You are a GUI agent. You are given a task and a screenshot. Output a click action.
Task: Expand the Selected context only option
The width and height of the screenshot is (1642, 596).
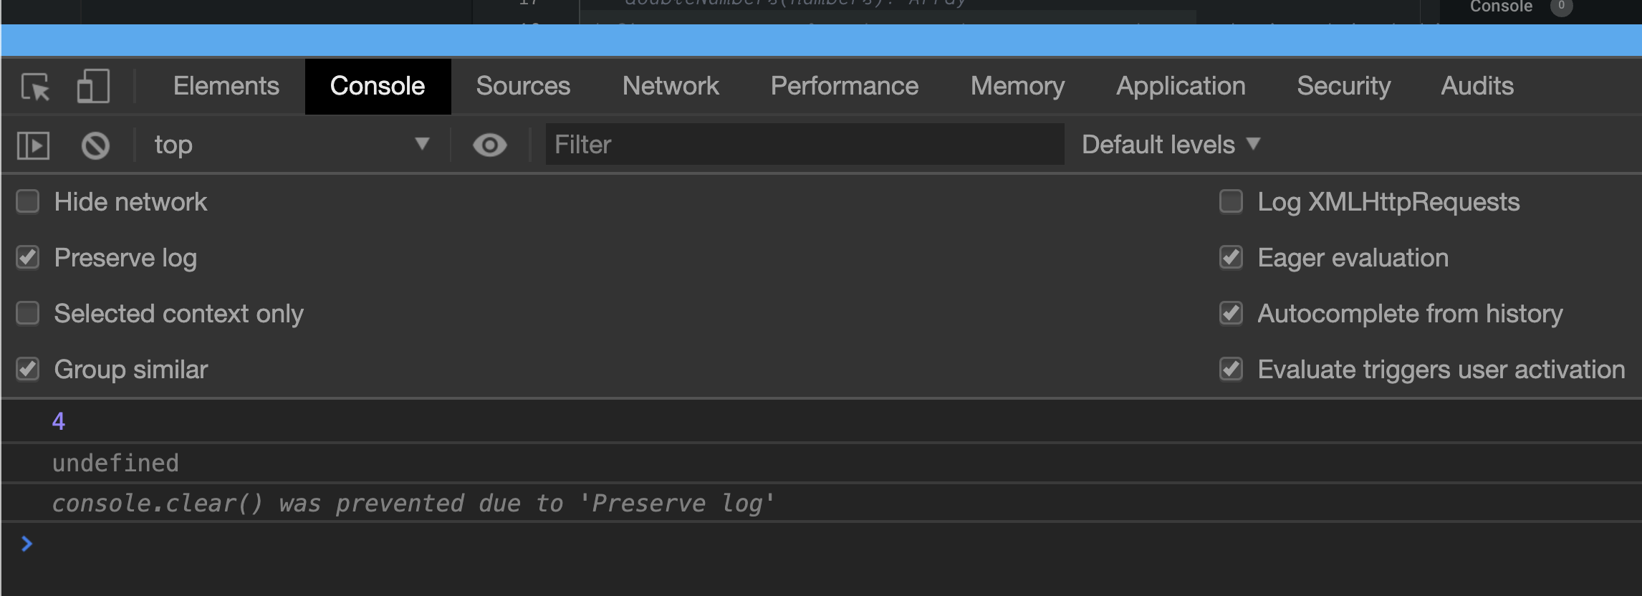(x=27, y=313)
